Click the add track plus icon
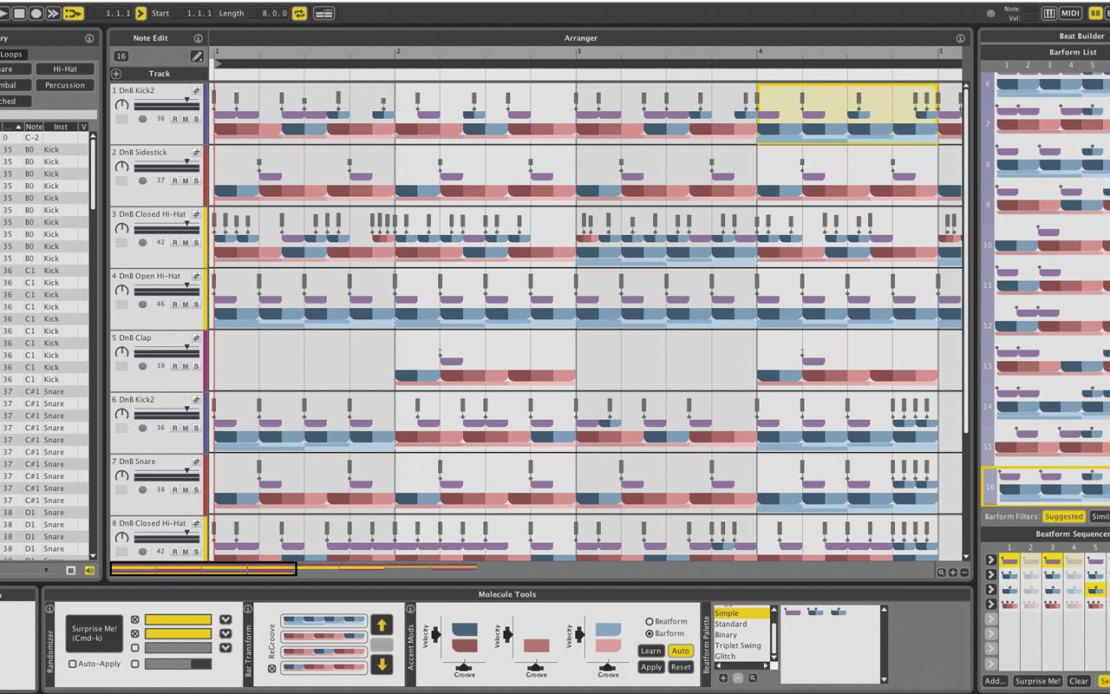This screenshot has height=694, width=1110. coord(116,75)
